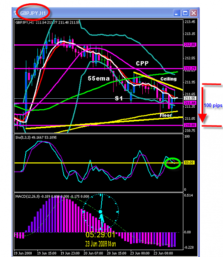Screen dimensions: 223x257
Task: Click the 23 Jun 08:00 time axis label
Action: point(163,253)
